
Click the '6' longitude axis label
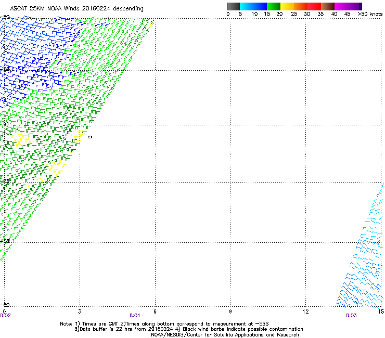click(x=155, y=311)
